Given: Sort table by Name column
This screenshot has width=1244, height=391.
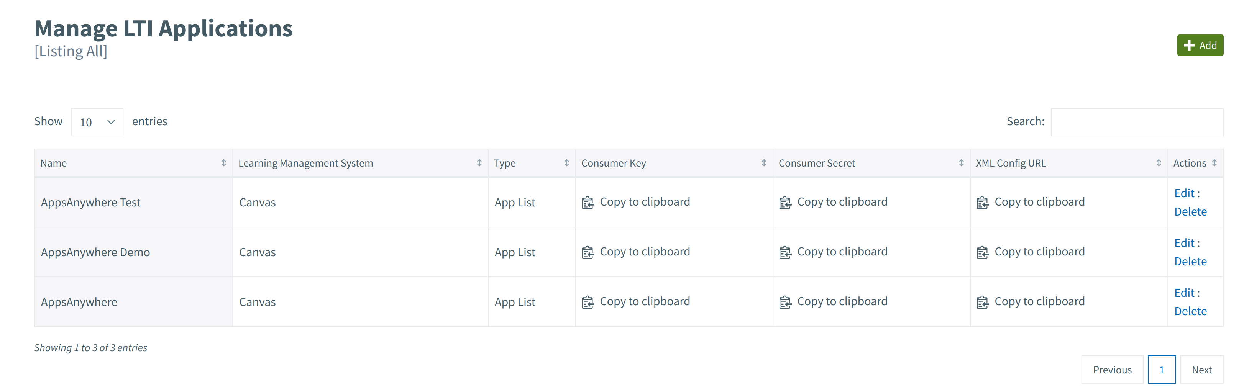Looking at the screenshot, I should coord(133,163).
